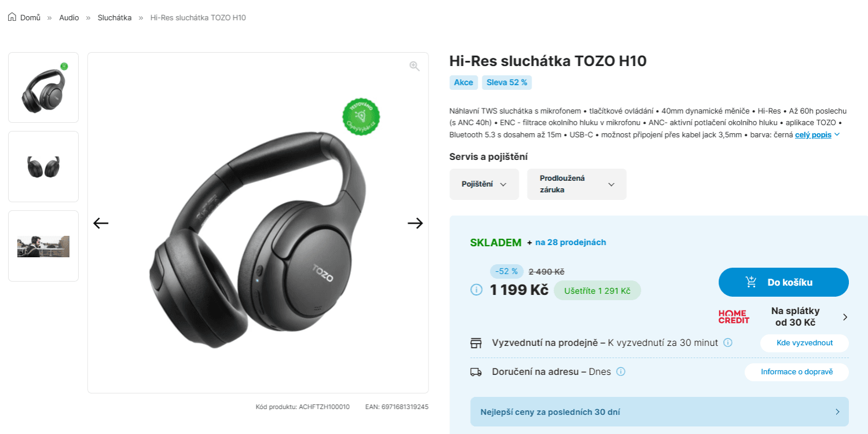Go to Audio in breadcrumb
The height and width of the screenshot is (434, 868).
[69, 17]
